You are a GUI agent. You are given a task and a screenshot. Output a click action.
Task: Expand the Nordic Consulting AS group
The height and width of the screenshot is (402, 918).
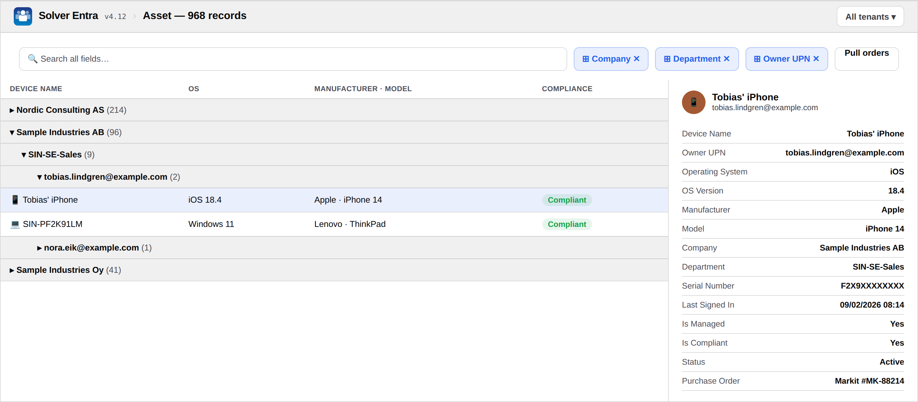coord(12,110)
